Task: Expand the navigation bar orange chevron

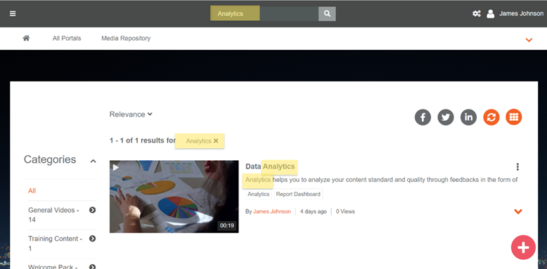Action: [529, 40]
